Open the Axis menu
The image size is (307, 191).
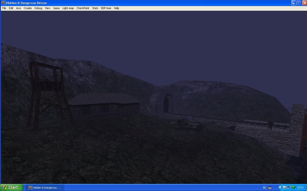[18, 8]
